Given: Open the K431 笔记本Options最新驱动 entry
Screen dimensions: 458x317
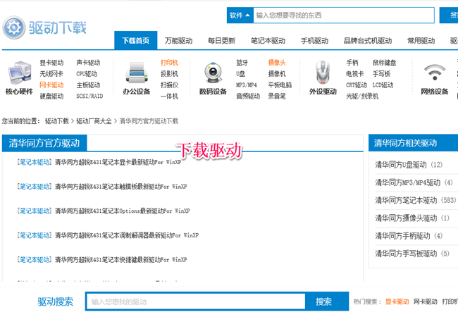Looking at the screenshot, I should pos(123,211).
